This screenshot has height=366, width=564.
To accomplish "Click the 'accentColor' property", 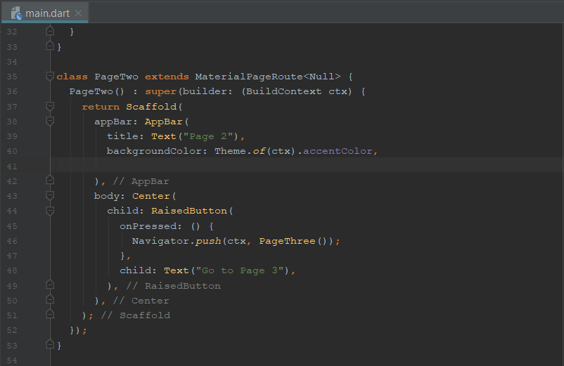I will pyautogui.click(x=338, y=151).
